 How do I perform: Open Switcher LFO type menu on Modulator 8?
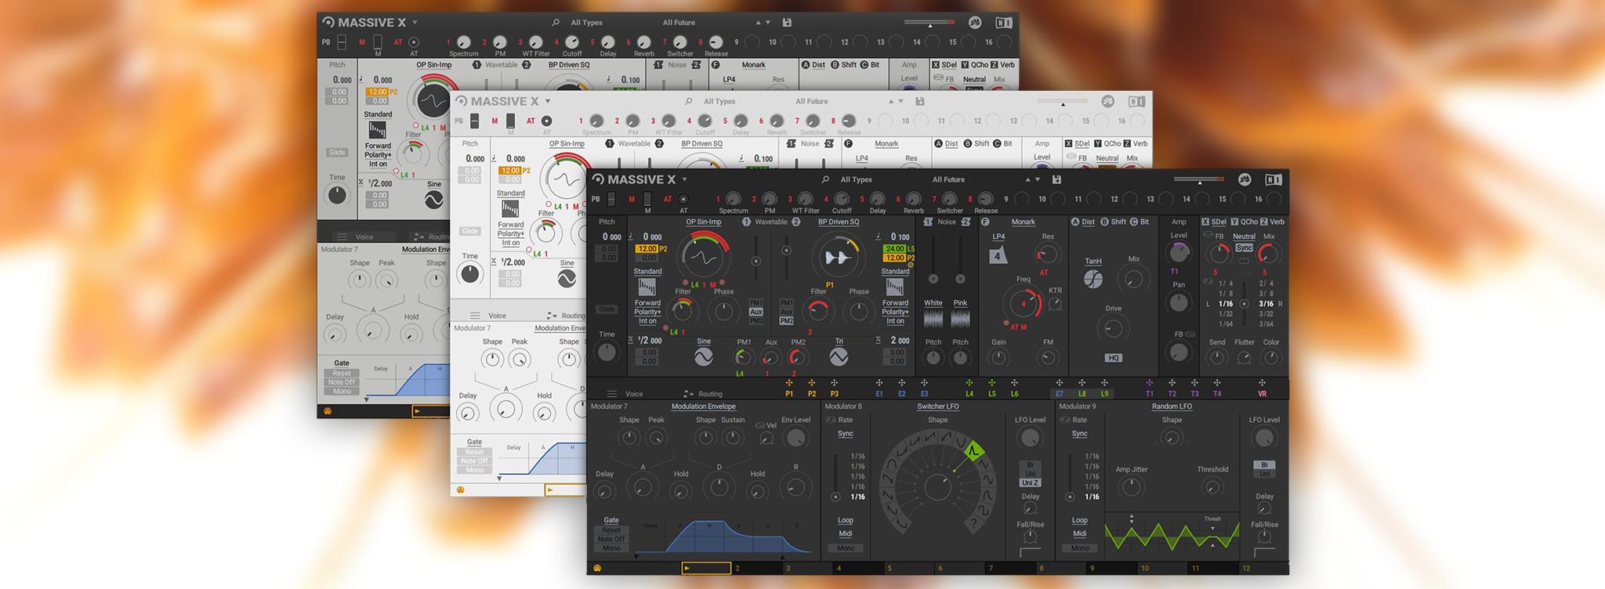(938, 407)
